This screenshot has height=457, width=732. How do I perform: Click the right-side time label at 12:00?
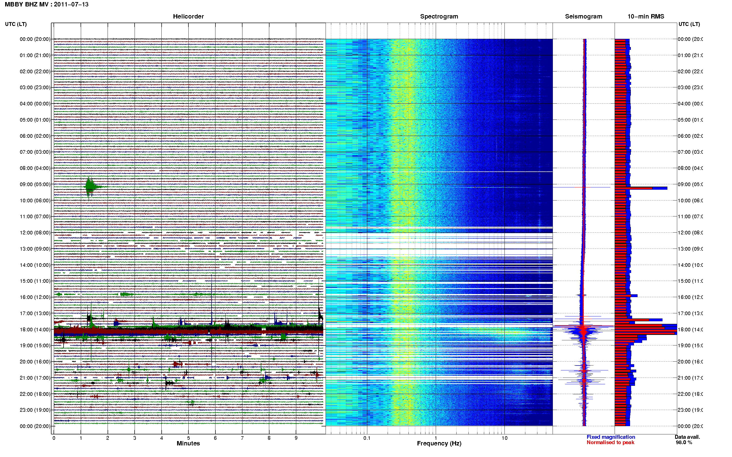[x=690, y=233]
